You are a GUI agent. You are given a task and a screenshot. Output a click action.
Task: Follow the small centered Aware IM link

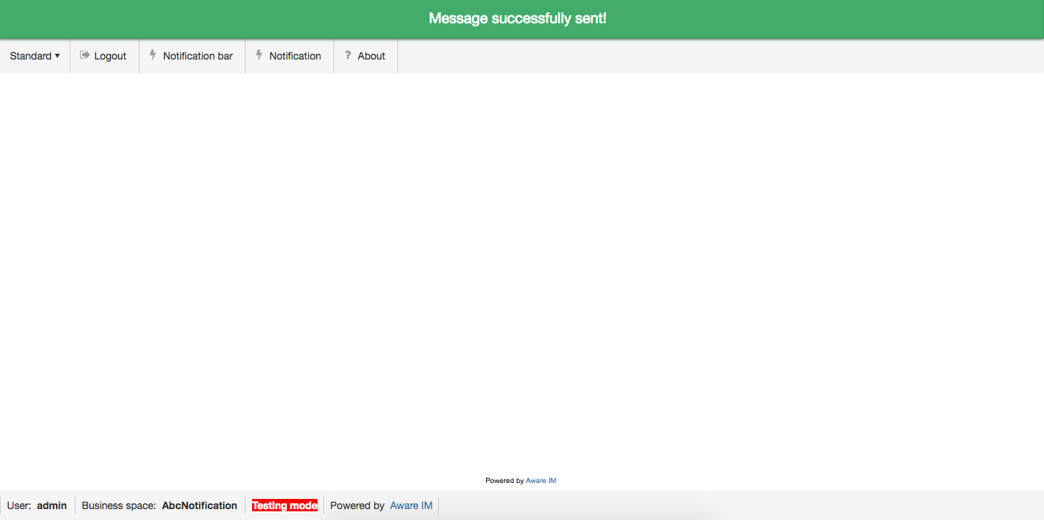(541, 481)
